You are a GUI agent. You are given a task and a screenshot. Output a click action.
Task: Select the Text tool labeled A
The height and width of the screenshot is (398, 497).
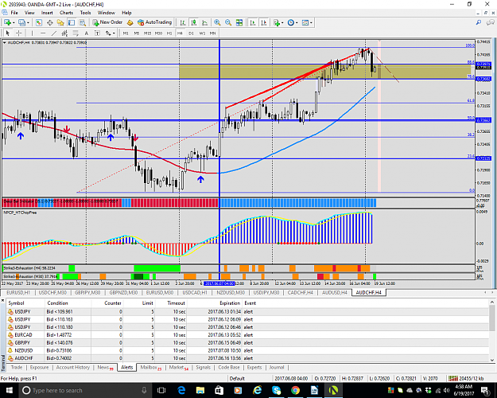click(86, 33)
